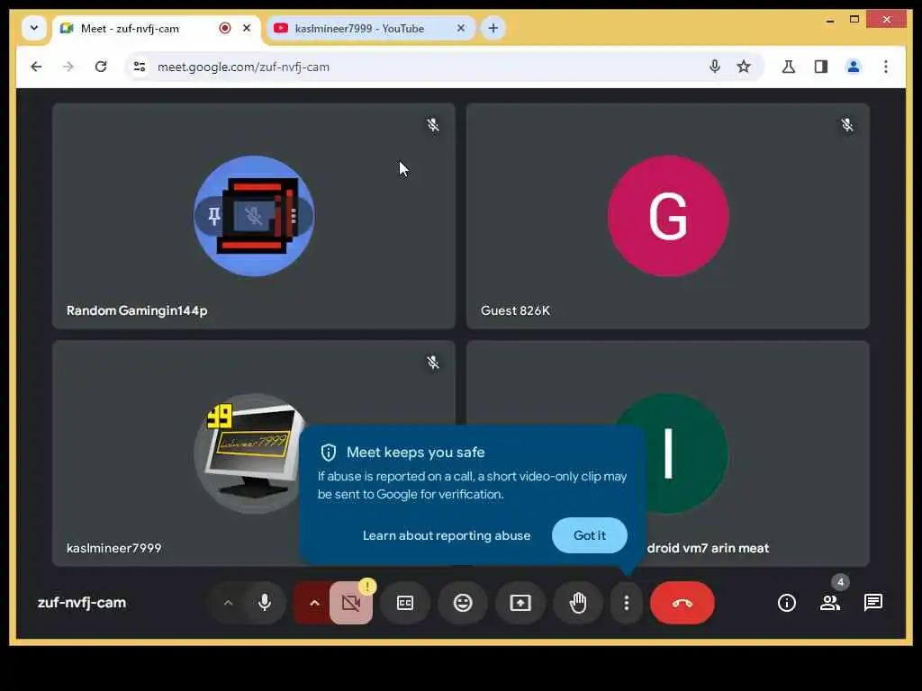The height and width of the screenshot is (691, 922).
Task: Click muted mic indicator on Guest 826K tile
Action: pos(846,124)
